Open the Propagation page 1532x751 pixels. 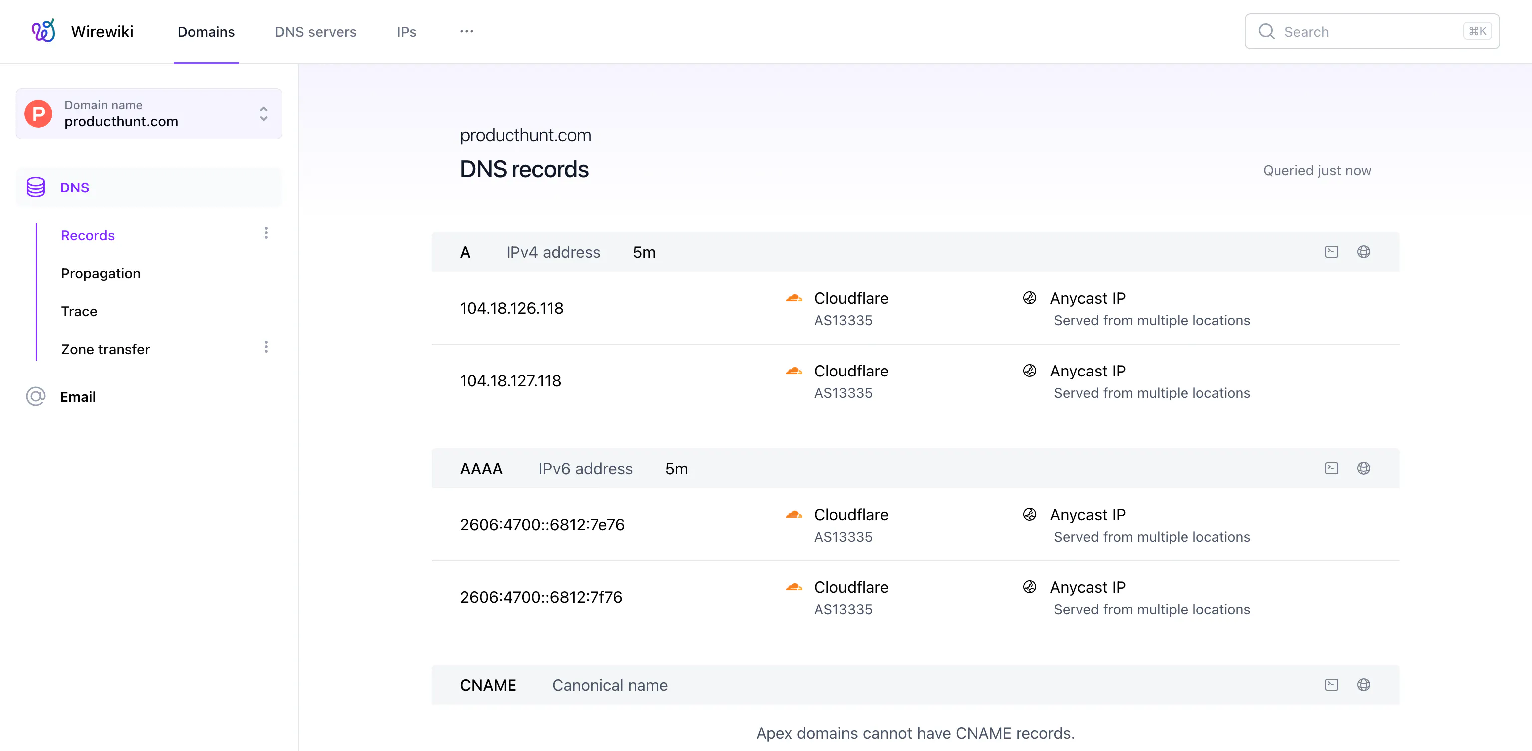click(x=101, y=273)
